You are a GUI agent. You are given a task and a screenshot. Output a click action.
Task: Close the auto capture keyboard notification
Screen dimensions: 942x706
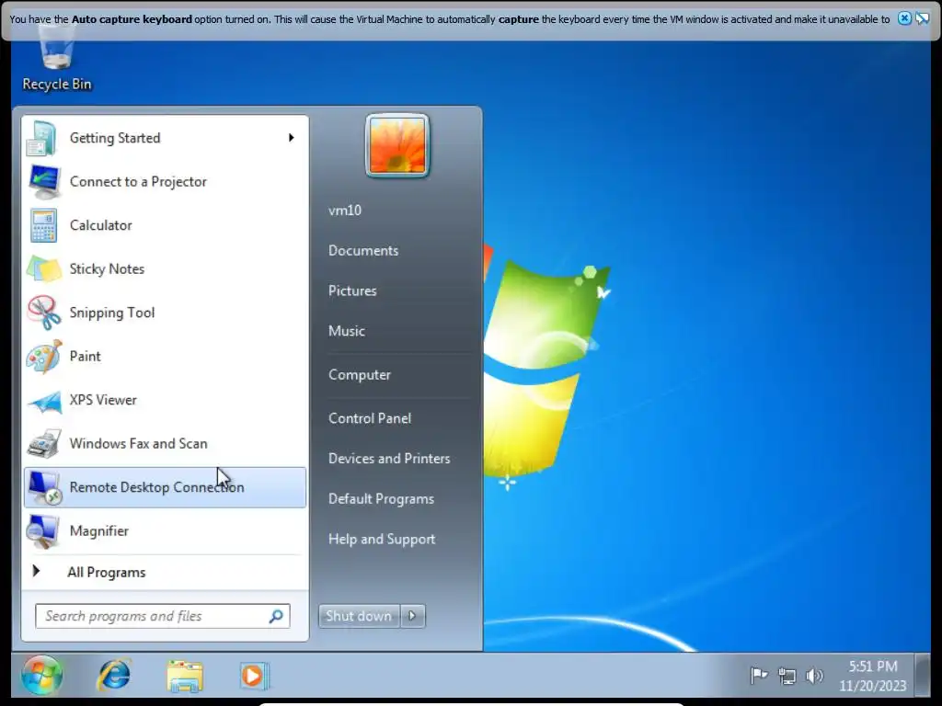pos(904,18)
